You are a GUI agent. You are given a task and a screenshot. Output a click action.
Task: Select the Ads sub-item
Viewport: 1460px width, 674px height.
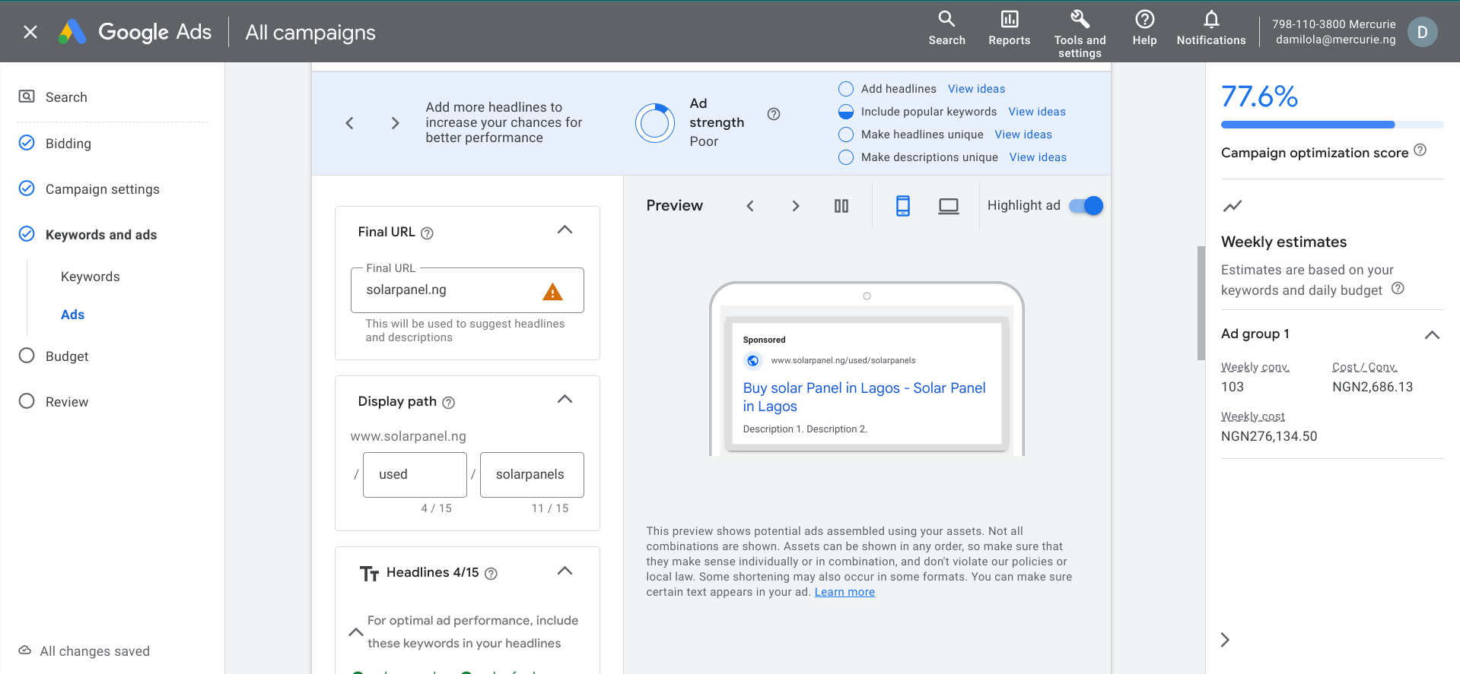tap(72, 315)
